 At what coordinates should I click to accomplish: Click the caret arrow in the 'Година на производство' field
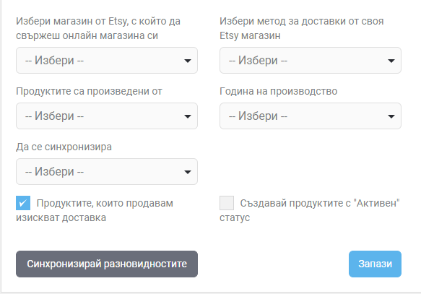[391, 116]
